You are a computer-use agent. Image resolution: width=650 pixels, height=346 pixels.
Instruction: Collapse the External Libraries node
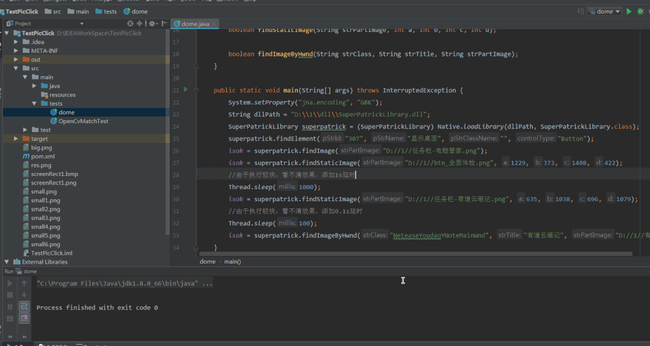click(7, 262)
